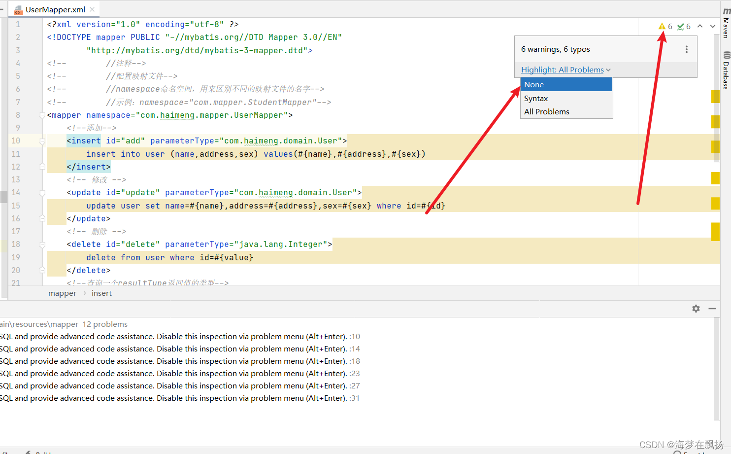Open the problem entry for line :18
This screenshot has width=731, height=454.
pos(180,361)
